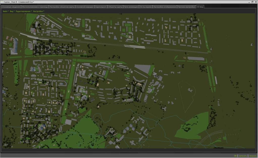Click the Записать button
The height and width of the screenshot is (158, 258).
click(x=243, y=156)
